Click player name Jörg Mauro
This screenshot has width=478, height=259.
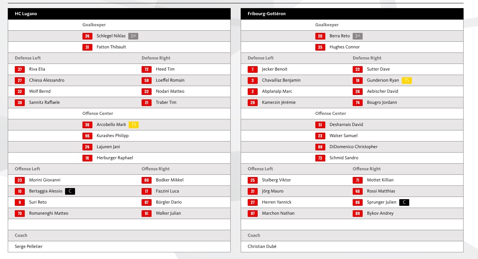tap(273, 191)
